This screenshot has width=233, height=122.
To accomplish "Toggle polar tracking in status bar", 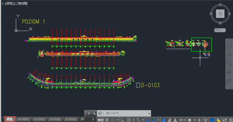I will [x=129, y=120].
